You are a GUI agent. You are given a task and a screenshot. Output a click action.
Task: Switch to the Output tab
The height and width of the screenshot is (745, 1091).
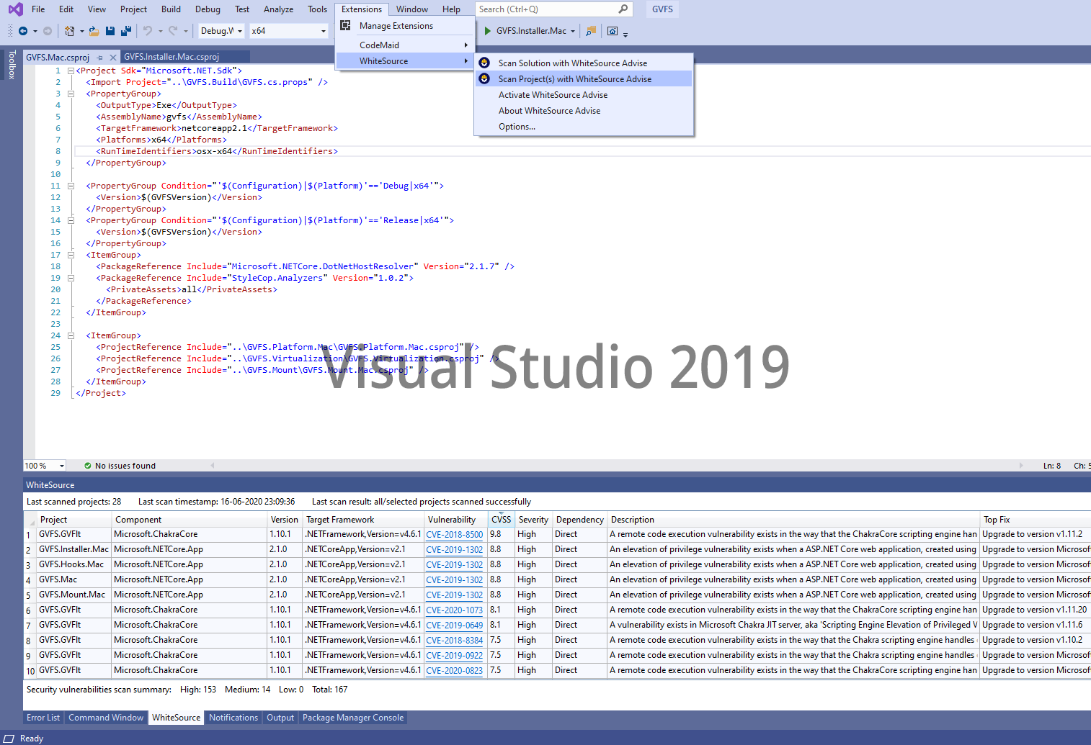[x=280, y=718]
